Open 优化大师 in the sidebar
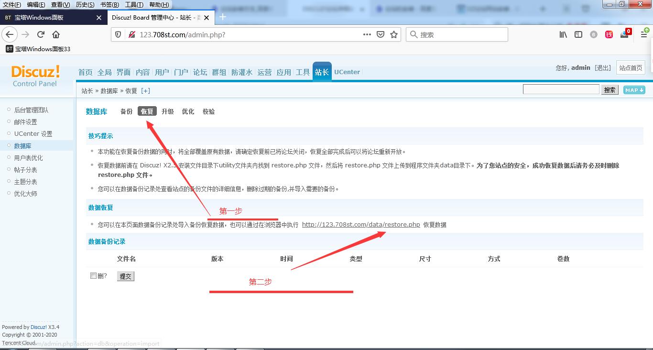The width and height of the screenshot is (653, 350). tap(26, 194)
